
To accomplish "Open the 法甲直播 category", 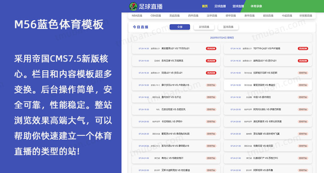I will coord(212,15).
